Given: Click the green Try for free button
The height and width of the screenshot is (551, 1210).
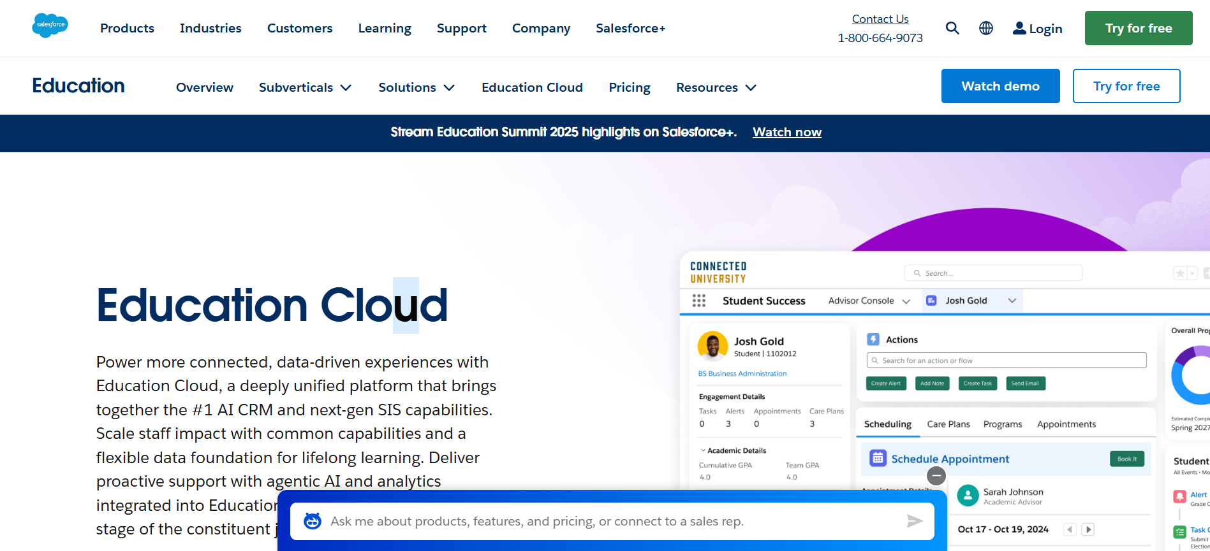Looking at the screenshot, I should point(1139,28).
